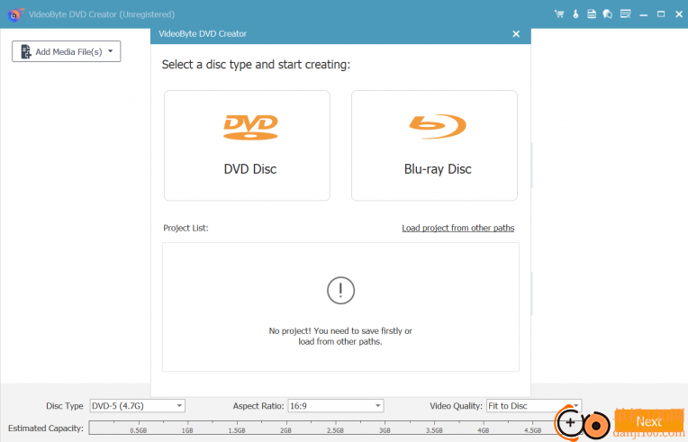Click the VideoByte app logo
The width and height of the screenshot is (688, 442).
pyautogui.click(x=16, y=14)
